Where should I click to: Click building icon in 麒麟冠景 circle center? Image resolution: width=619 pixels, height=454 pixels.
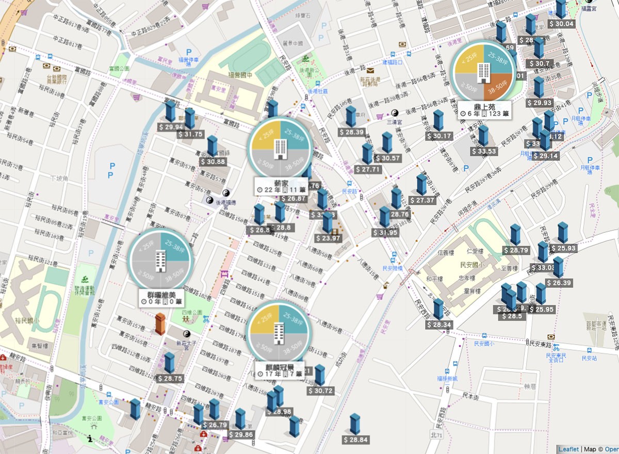tap(280, 334)
